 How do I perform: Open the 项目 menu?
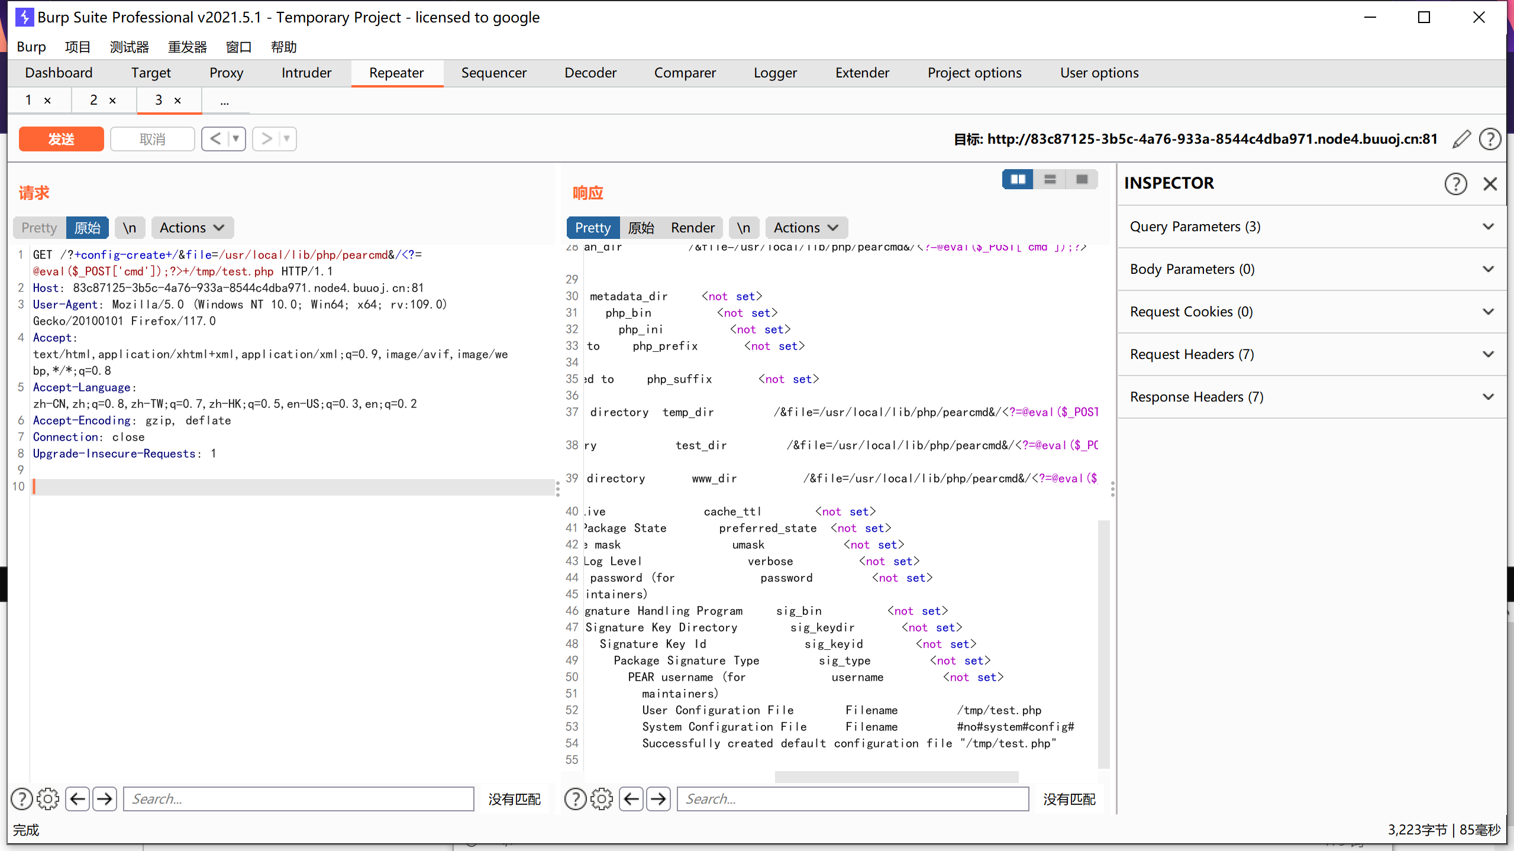(x=78, y=47)
